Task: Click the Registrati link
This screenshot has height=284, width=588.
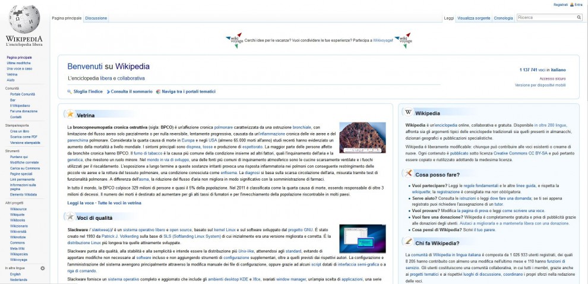Action: [x=561, y=5]
